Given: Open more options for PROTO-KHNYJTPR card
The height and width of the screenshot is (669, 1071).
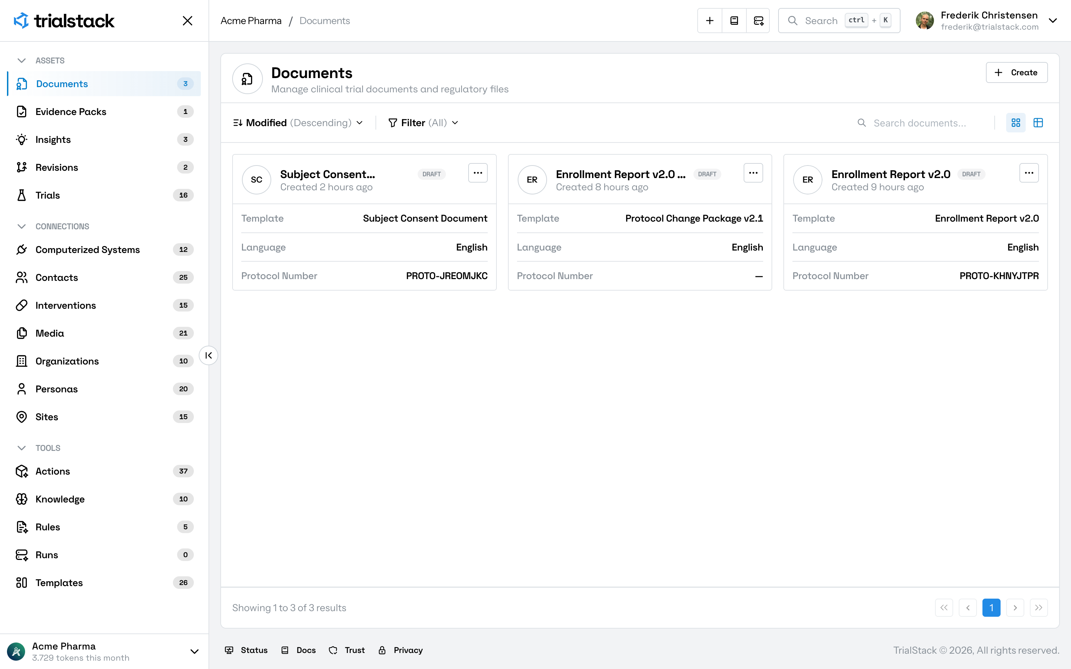Looking at the screenshot, I should [1029, 173].
